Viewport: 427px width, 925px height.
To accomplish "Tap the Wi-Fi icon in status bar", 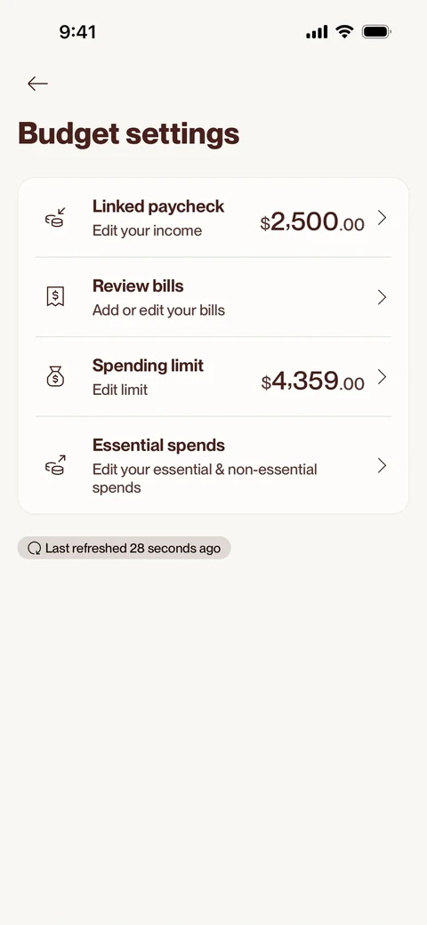I will point(344,32).
